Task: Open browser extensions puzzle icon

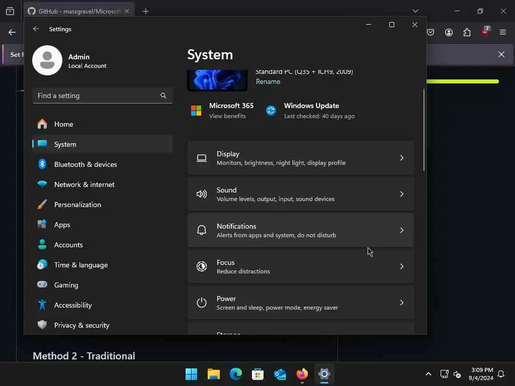Action: (x=467, y=32)
